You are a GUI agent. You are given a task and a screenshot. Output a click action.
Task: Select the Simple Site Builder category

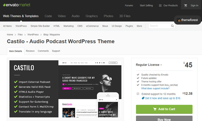[40, 26]
